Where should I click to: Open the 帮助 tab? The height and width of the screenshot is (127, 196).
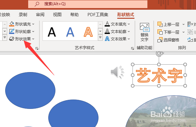[75, 15]
